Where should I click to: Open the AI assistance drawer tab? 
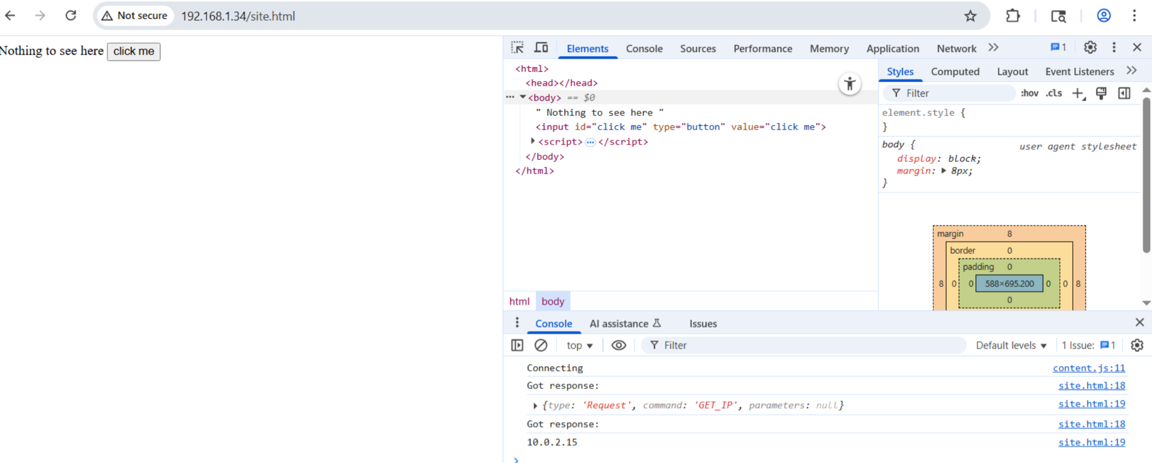click(x=625, y=324)
